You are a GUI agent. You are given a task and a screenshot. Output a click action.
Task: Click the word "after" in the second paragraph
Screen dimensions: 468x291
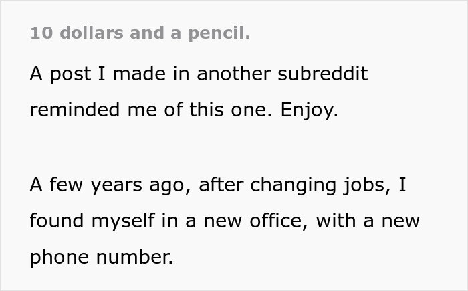(221, 185)
